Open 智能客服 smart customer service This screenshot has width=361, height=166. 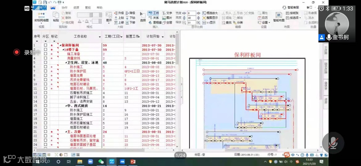point(291,8)
